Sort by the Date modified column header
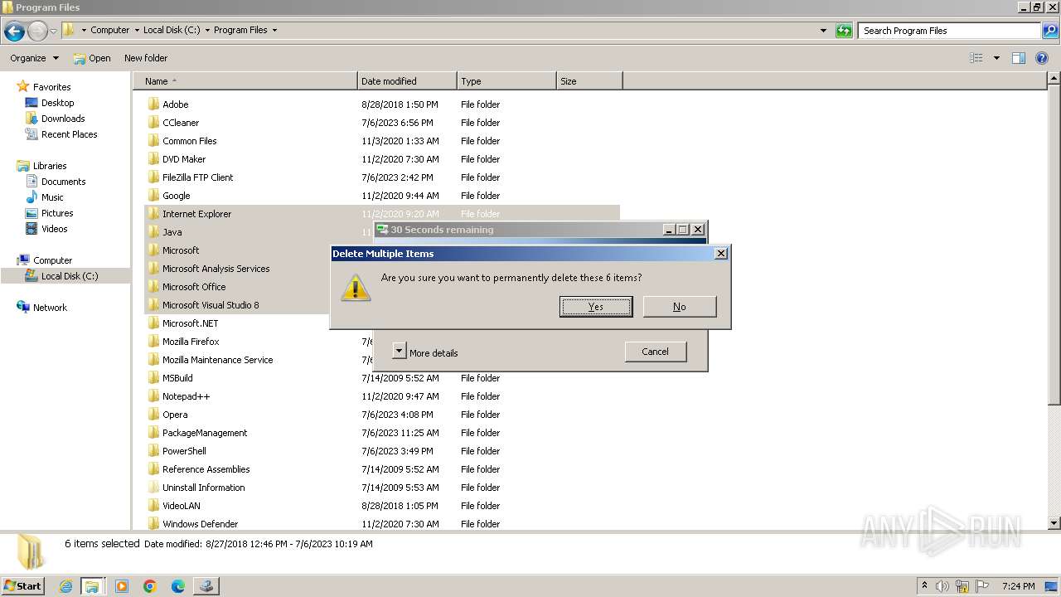This screenshot has height=597, width=1061. pos(407,81)
